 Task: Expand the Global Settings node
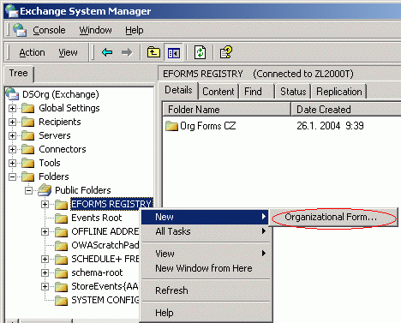(x=12, y=108)
